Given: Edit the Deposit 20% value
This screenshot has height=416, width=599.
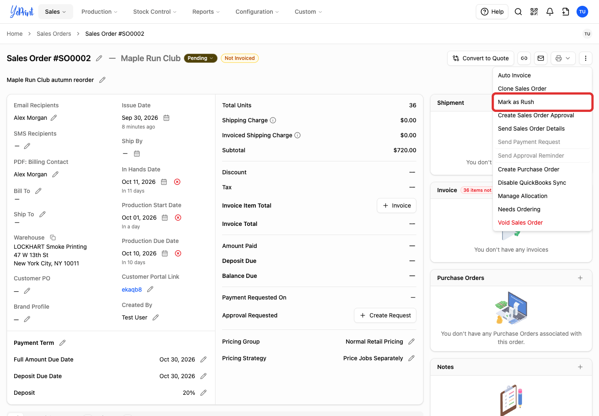Looking at the screenshot, I should [203, 393].
